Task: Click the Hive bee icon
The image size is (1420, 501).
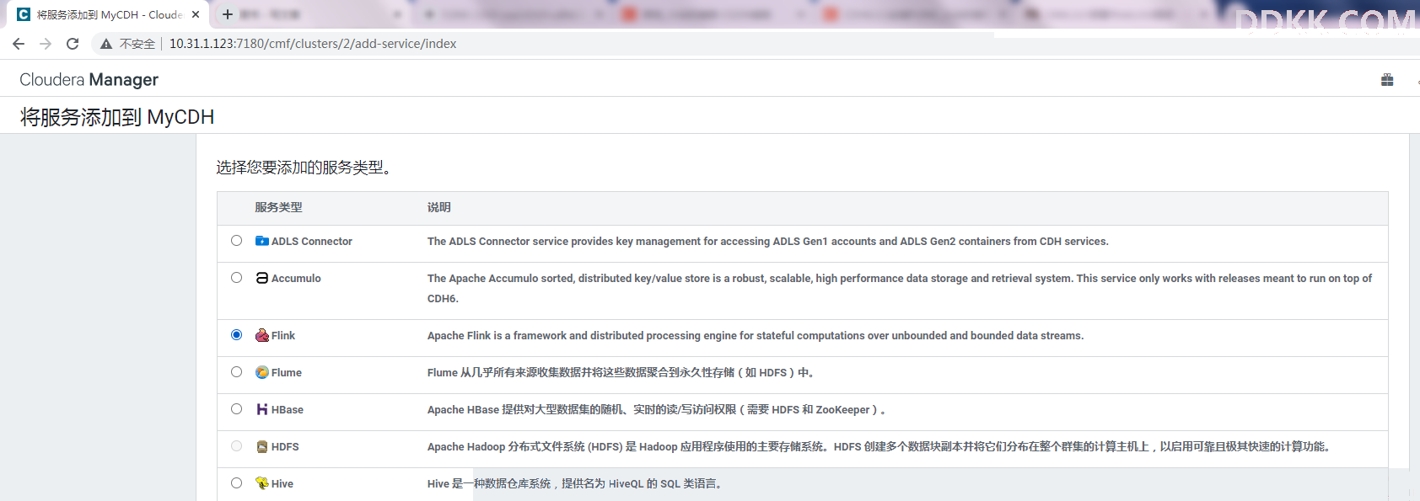Action: pyautogui.click(x=262, y=483)
